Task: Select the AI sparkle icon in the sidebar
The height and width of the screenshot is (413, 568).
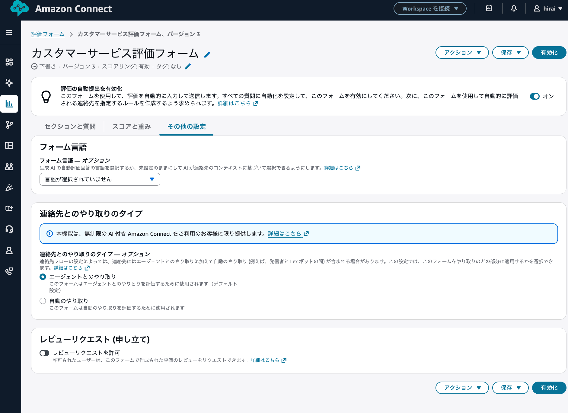Action: (x=9, y=83)
